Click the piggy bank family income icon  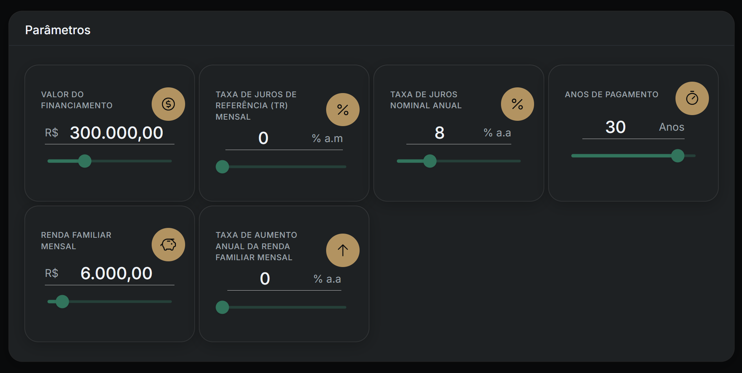pos(168,245)
